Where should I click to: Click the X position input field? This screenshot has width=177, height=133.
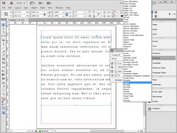tap(20, 12)
